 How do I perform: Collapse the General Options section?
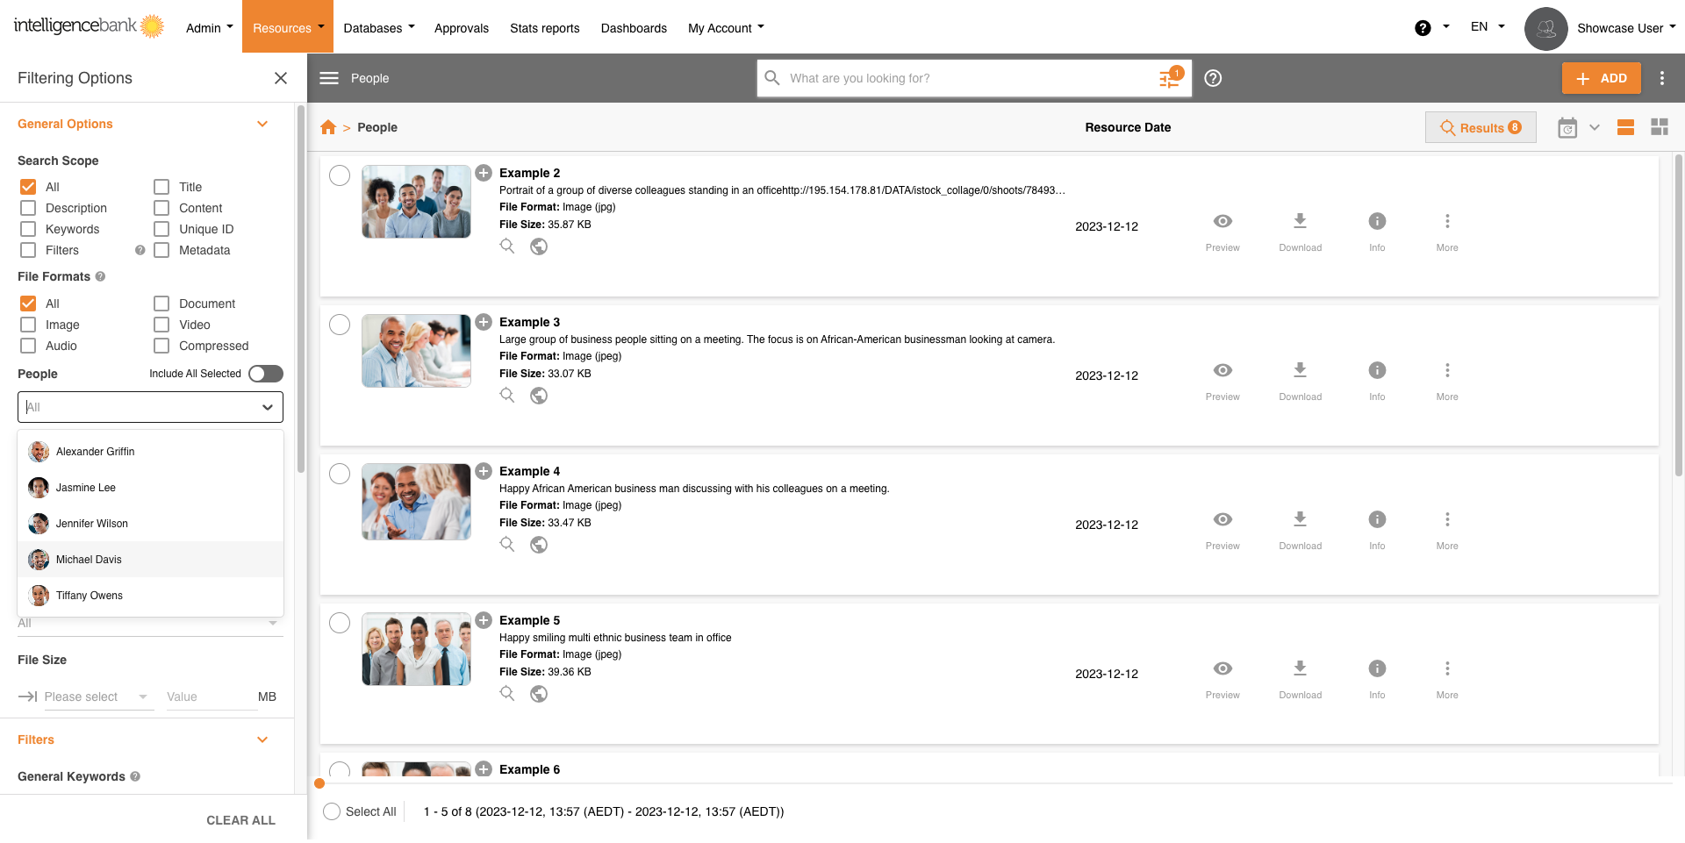[x=262, y=124]
